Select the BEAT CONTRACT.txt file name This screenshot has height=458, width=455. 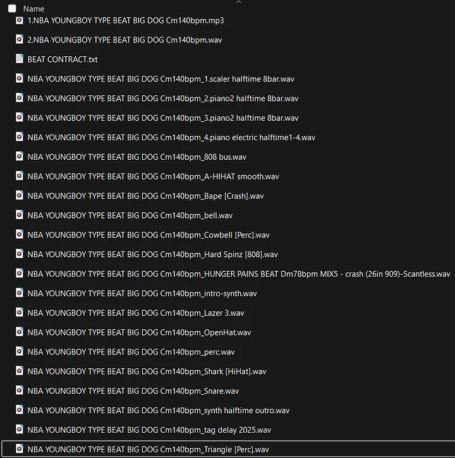[63, 59]
